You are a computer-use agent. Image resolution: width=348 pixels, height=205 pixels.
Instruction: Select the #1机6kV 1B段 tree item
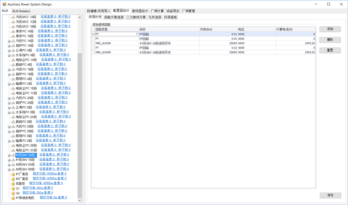point(25,160)
